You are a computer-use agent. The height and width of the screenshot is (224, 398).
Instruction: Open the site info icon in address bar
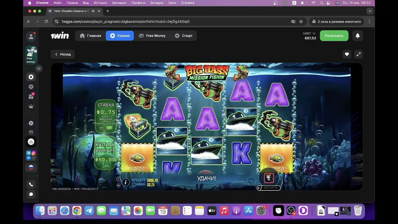coord(56,21)
